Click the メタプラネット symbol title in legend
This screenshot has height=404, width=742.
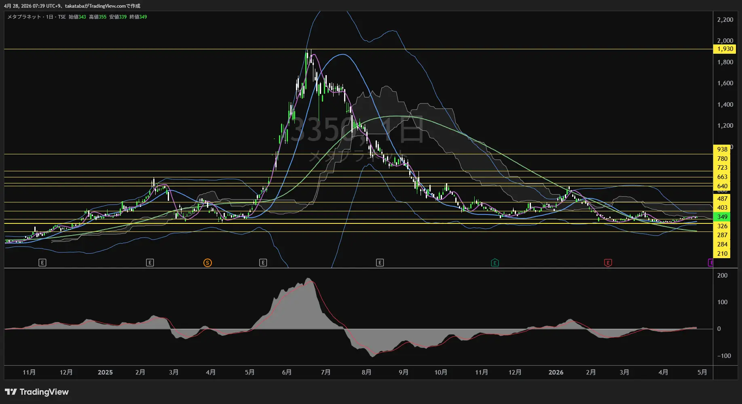click(x=24, y=17)
